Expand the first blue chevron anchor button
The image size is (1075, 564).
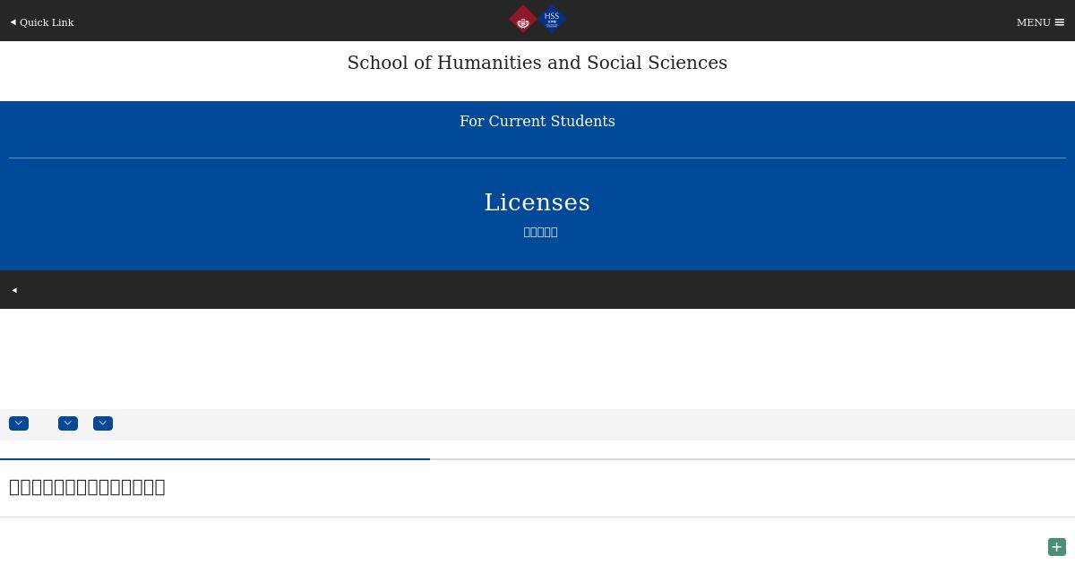[19, 423]
